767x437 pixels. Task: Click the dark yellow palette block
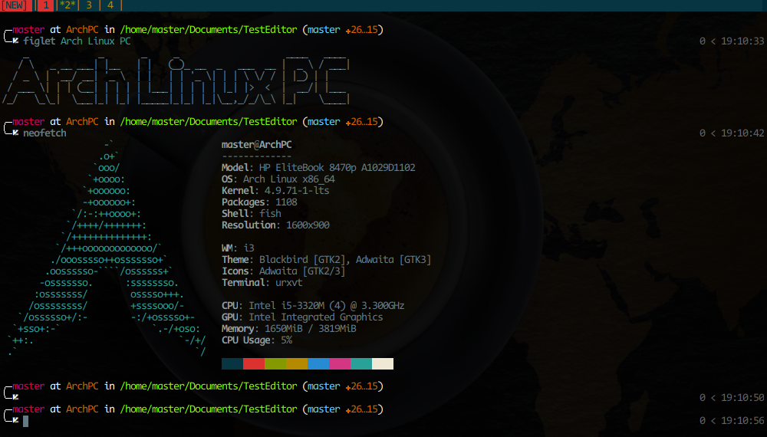pyautogui.click(x=297, y=363)
